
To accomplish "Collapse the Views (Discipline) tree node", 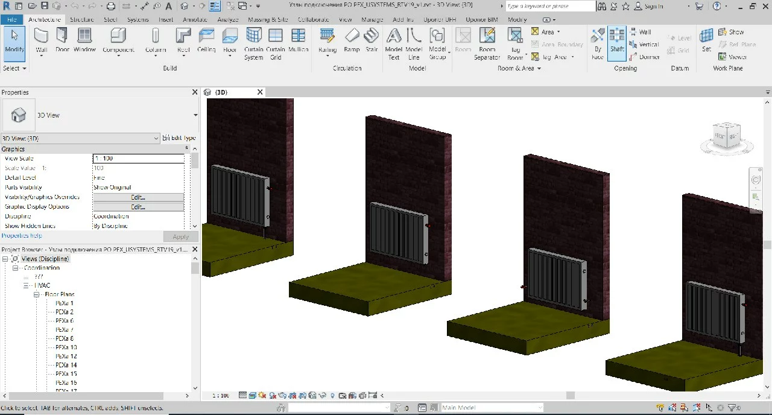I will (x=5, y=259).
